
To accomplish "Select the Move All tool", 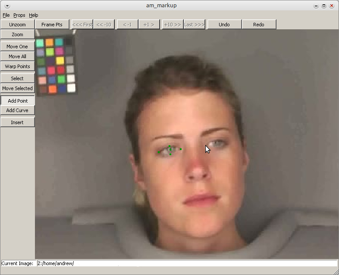I will (x=17, y=56).
